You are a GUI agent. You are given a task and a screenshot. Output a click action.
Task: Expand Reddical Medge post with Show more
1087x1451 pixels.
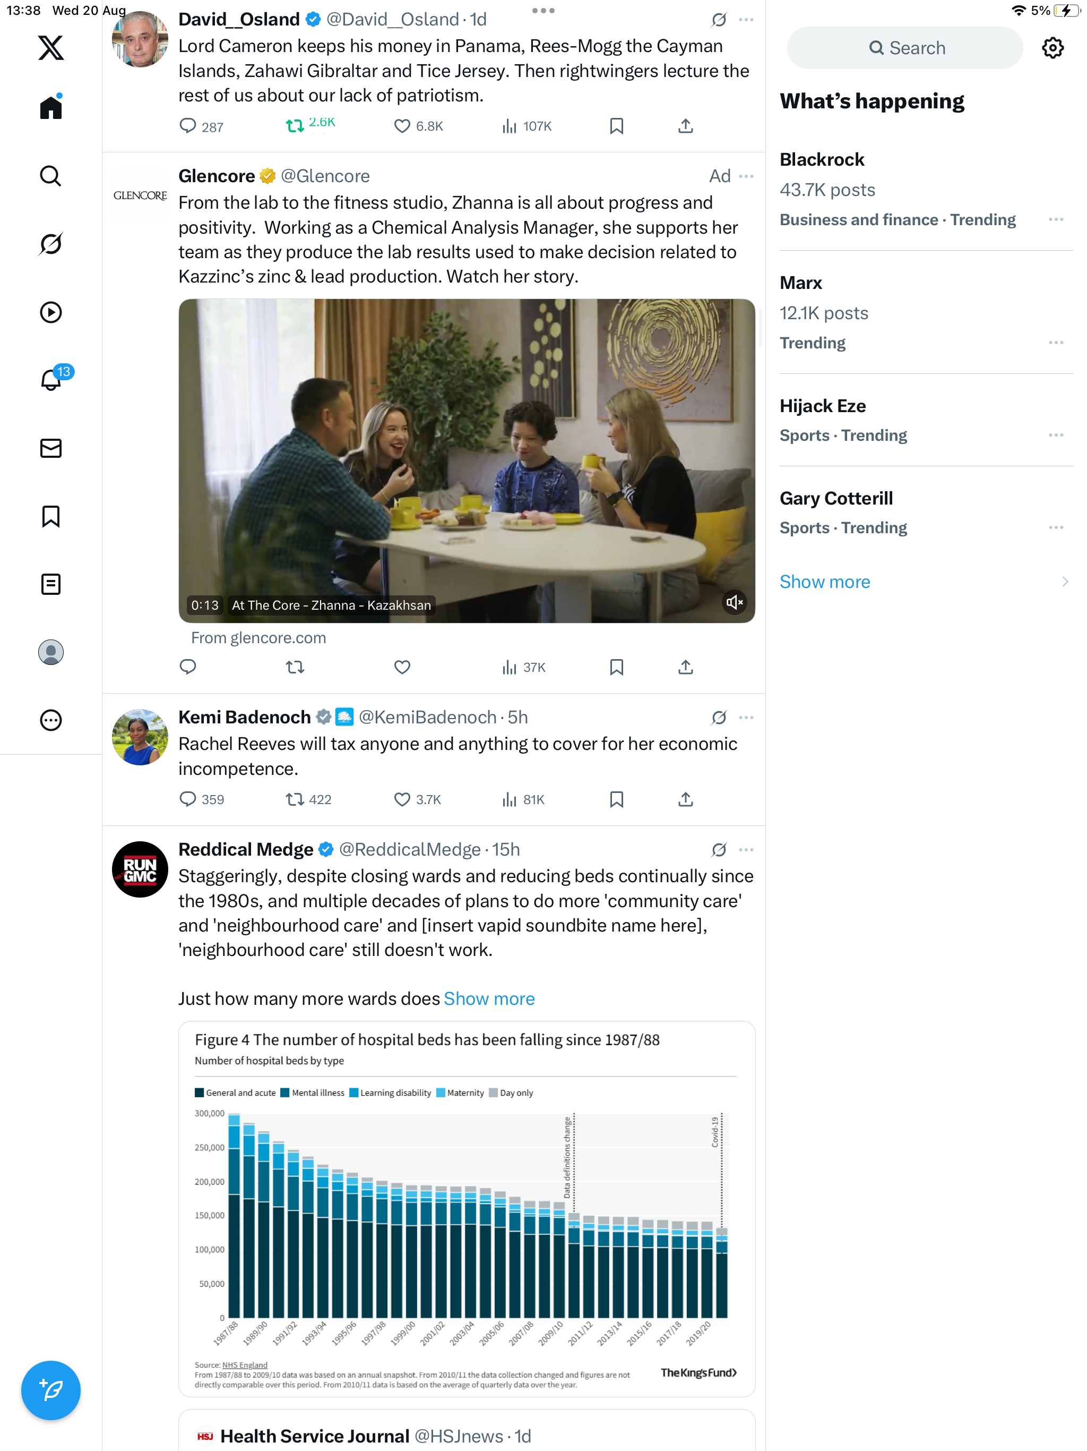[x=489, y=998]
